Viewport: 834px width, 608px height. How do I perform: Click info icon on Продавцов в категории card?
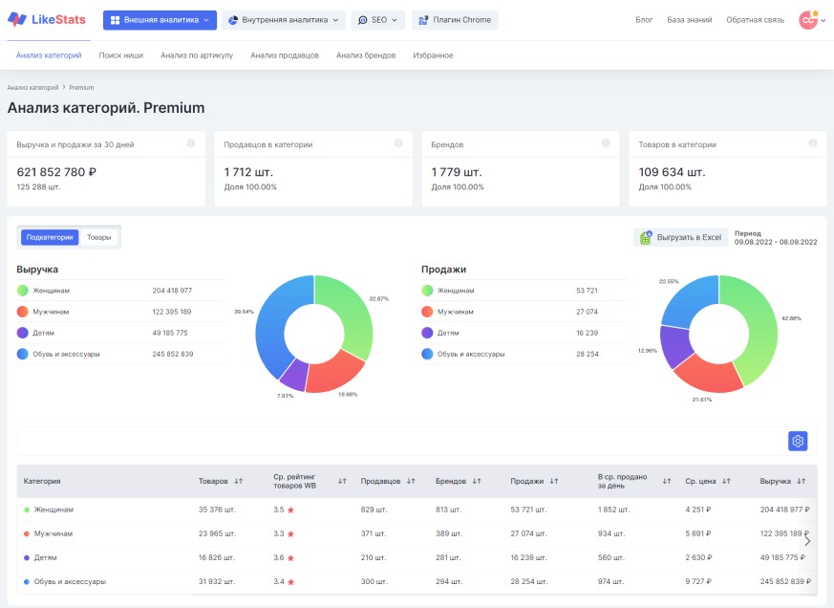pyautogui.click(x=397, y=143)
